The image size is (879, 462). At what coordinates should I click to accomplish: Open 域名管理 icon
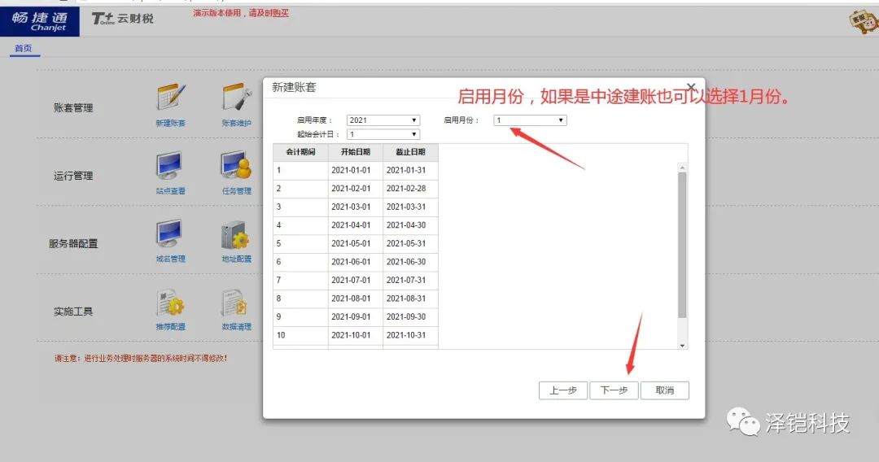pyautogui.click(x=170, y=235)
